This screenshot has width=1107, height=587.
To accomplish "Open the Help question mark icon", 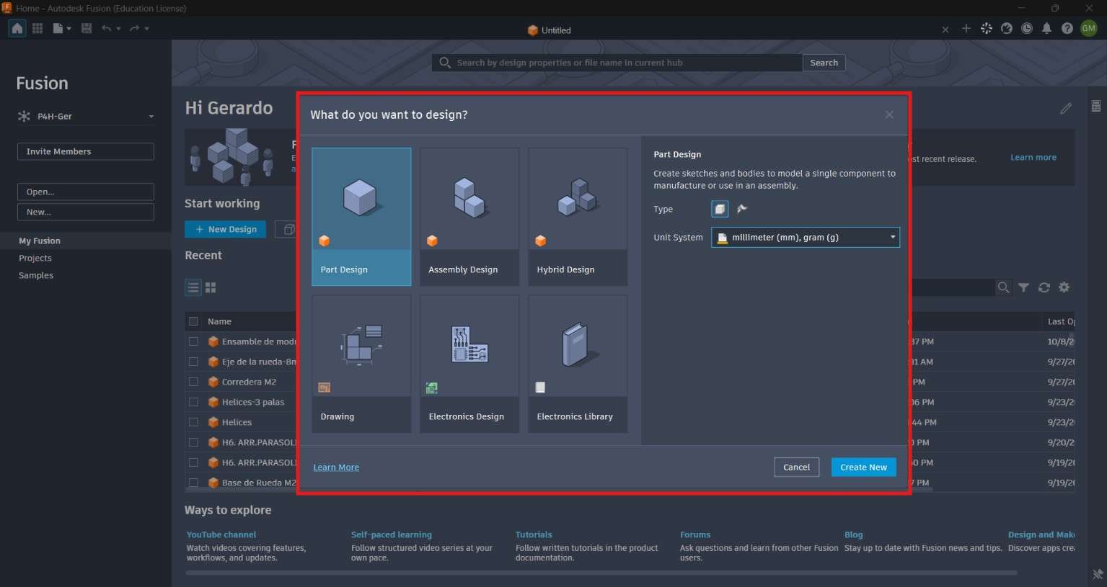I will pos(1067,28).
